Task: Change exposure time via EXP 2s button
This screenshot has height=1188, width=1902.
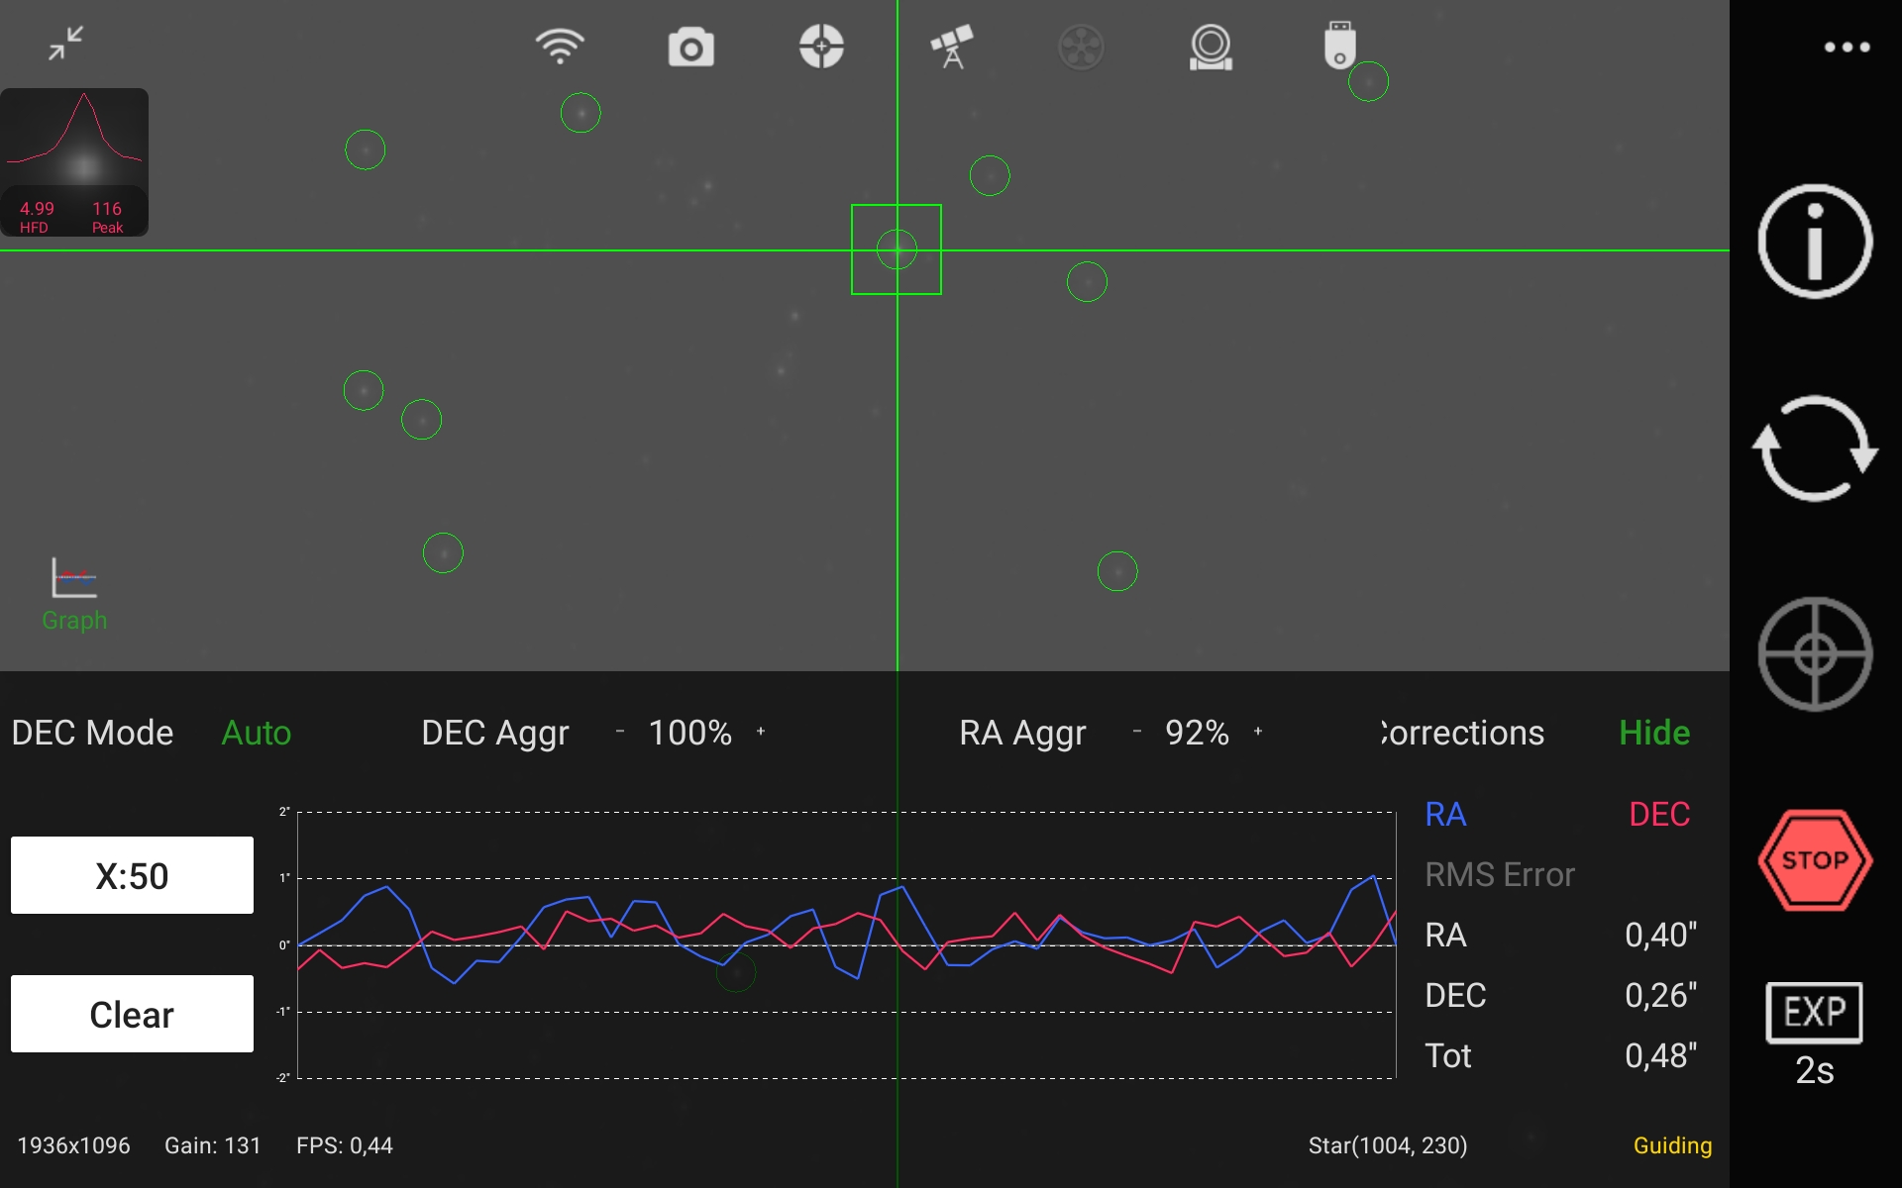Action: coord(1815,1036)
